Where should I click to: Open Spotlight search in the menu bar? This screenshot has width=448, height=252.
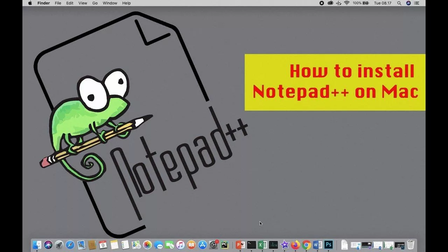(x=399, y=3)
